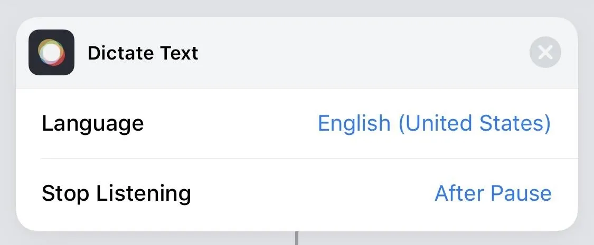This screenshot has width=594, height=245.
Task: Choose when to stop listening via After Pause
Action: tap(493, 193)
